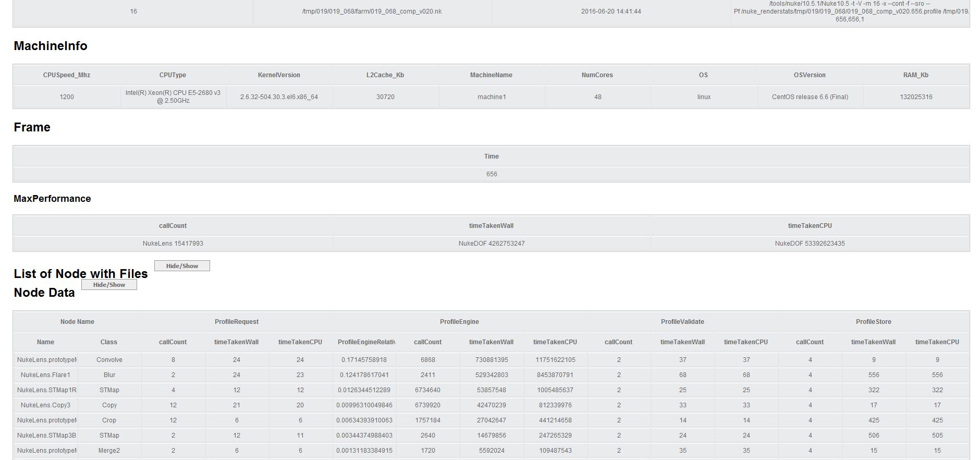Click the CPUType column header
979x460 pixels.
click(x=173, y=75)
